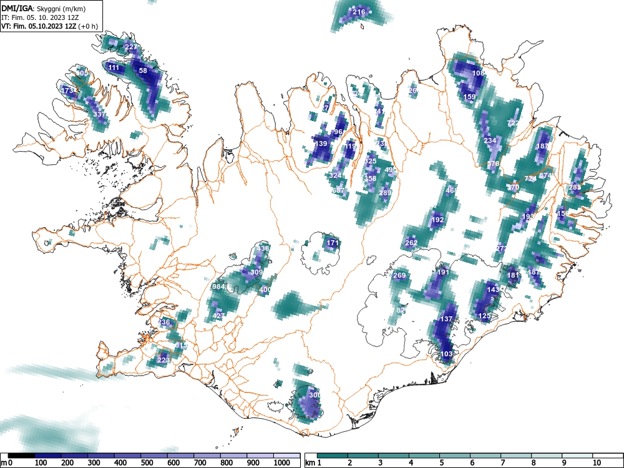Click the visibility value 325
The image size is (624, 468).
370,161
